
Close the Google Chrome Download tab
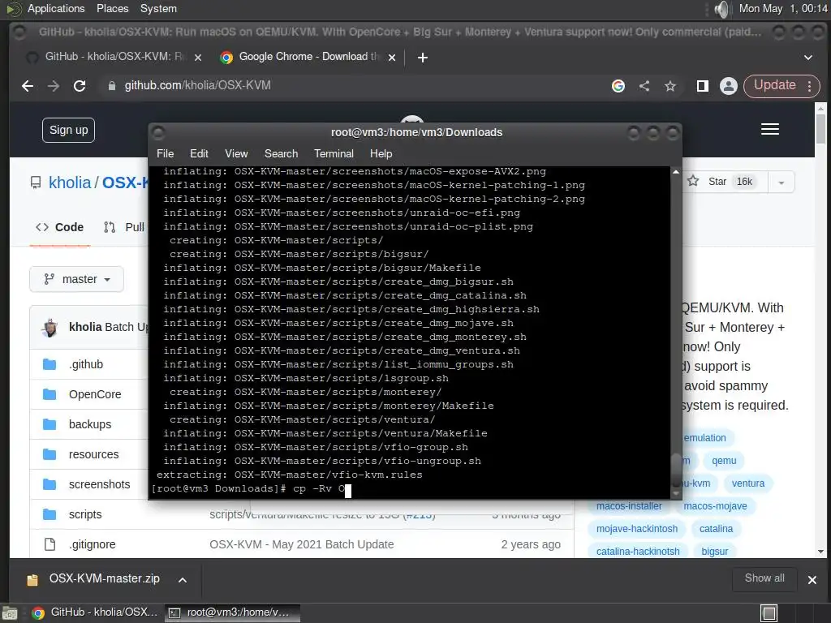pos(392,58)
